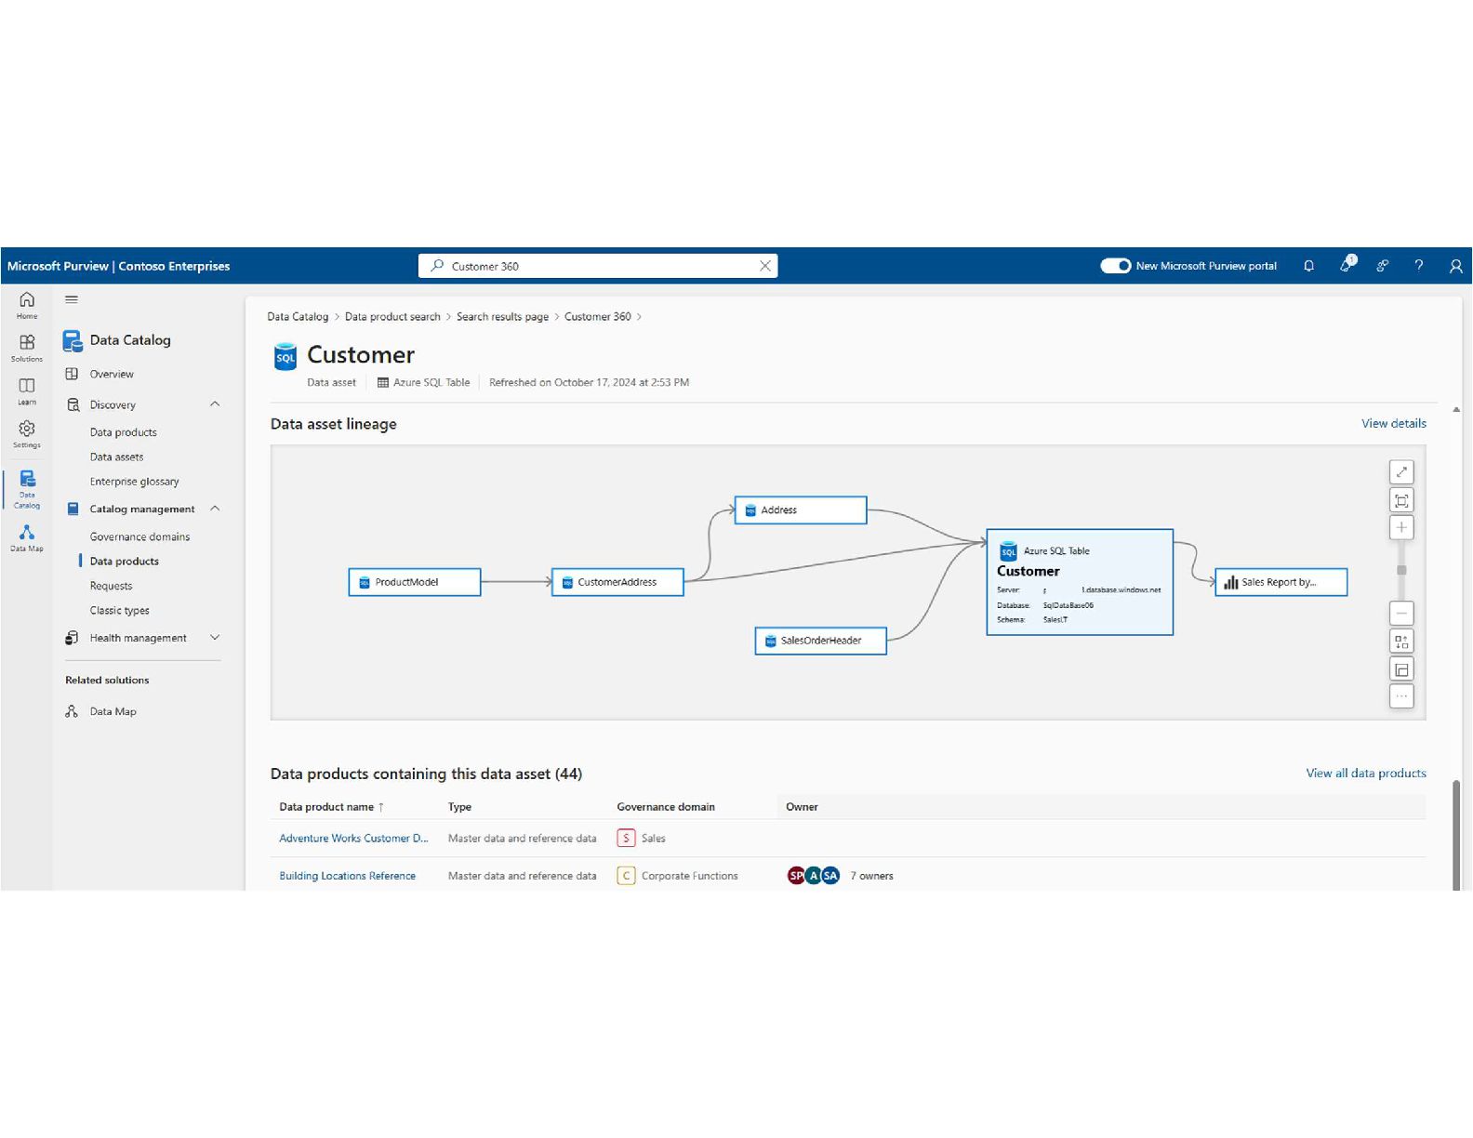The height and width of the screenshot is (1138, 1473).
Task: Open Adventure Works Customer D... data product
Action: tap(353, 838)
